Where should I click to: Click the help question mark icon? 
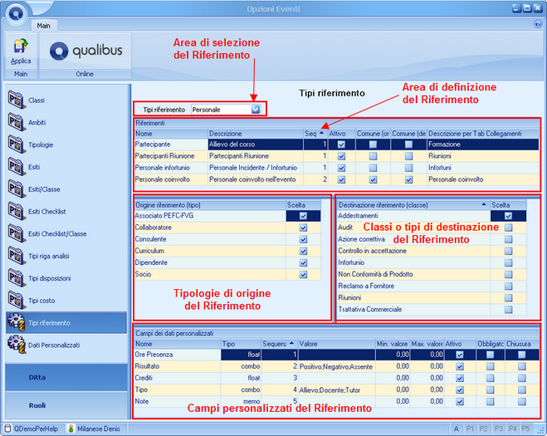[x=538, y=24]
